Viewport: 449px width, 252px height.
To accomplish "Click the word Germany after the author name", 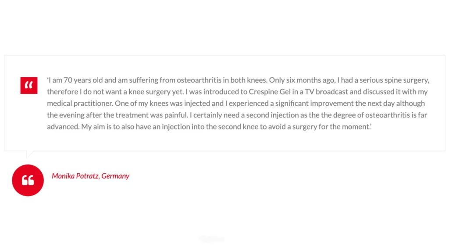I will click(115, 176).
